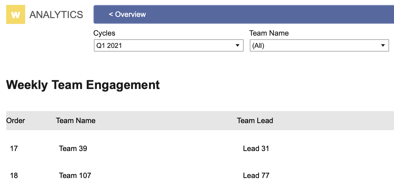Click the Cycles filter label

tap(104, 33)
